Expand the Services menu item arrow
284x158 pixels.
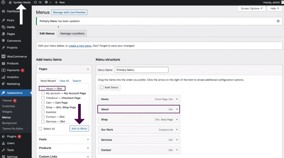click(177, 140)
